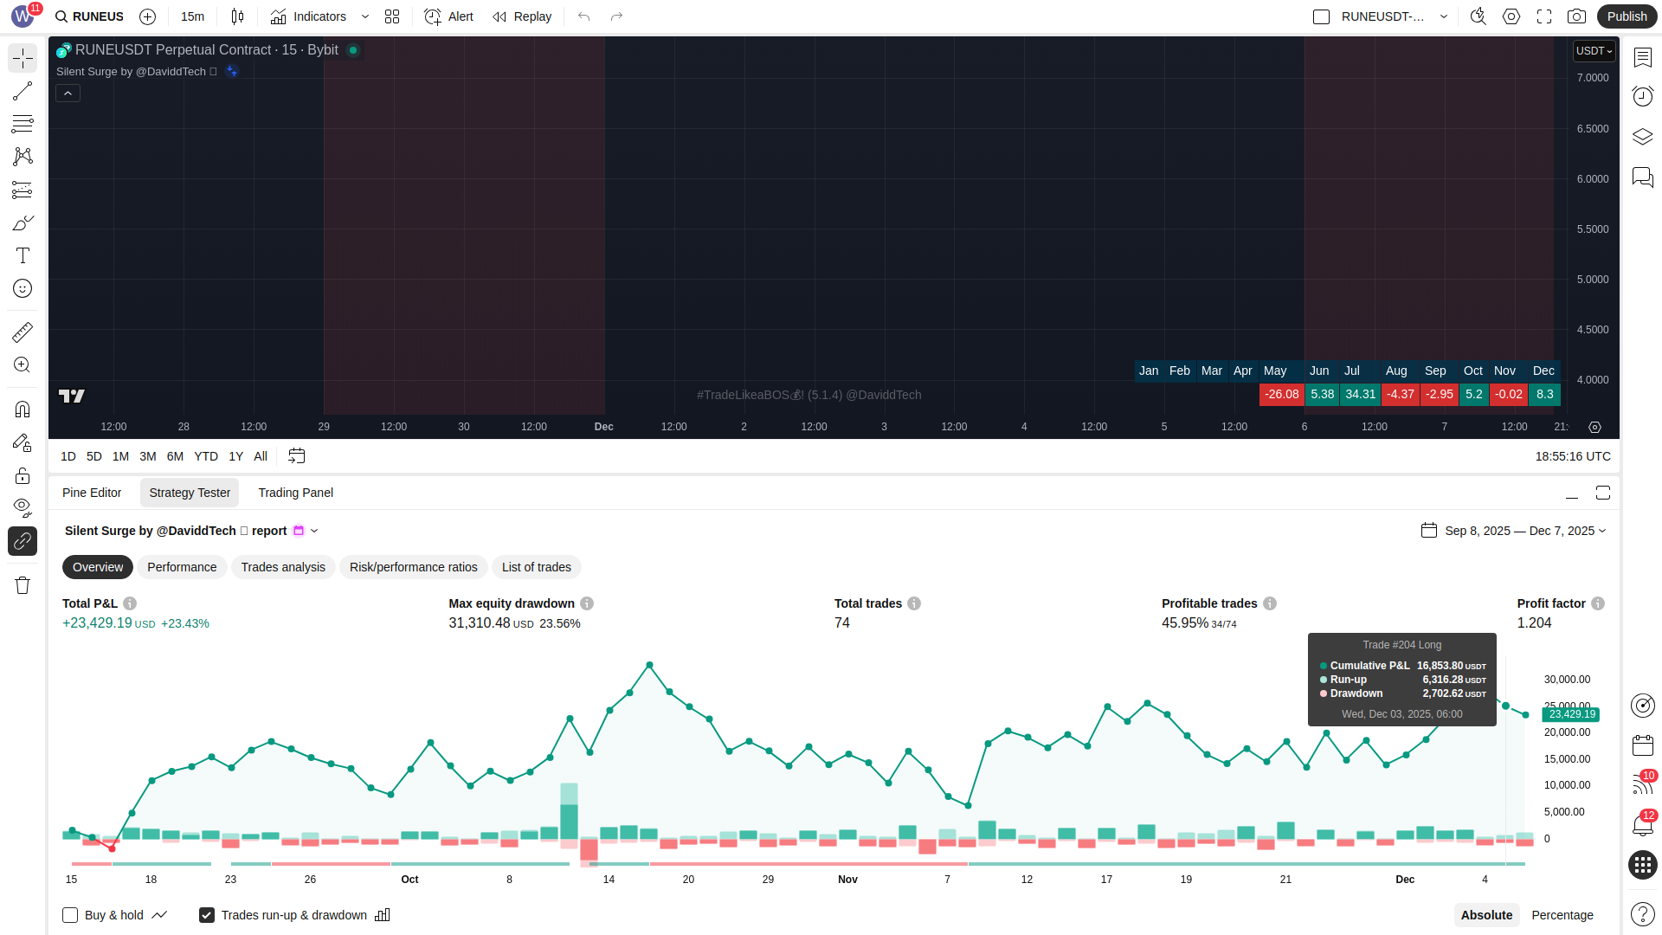Select the 3M time range
Screen dimensions: 1662x935
148,456
